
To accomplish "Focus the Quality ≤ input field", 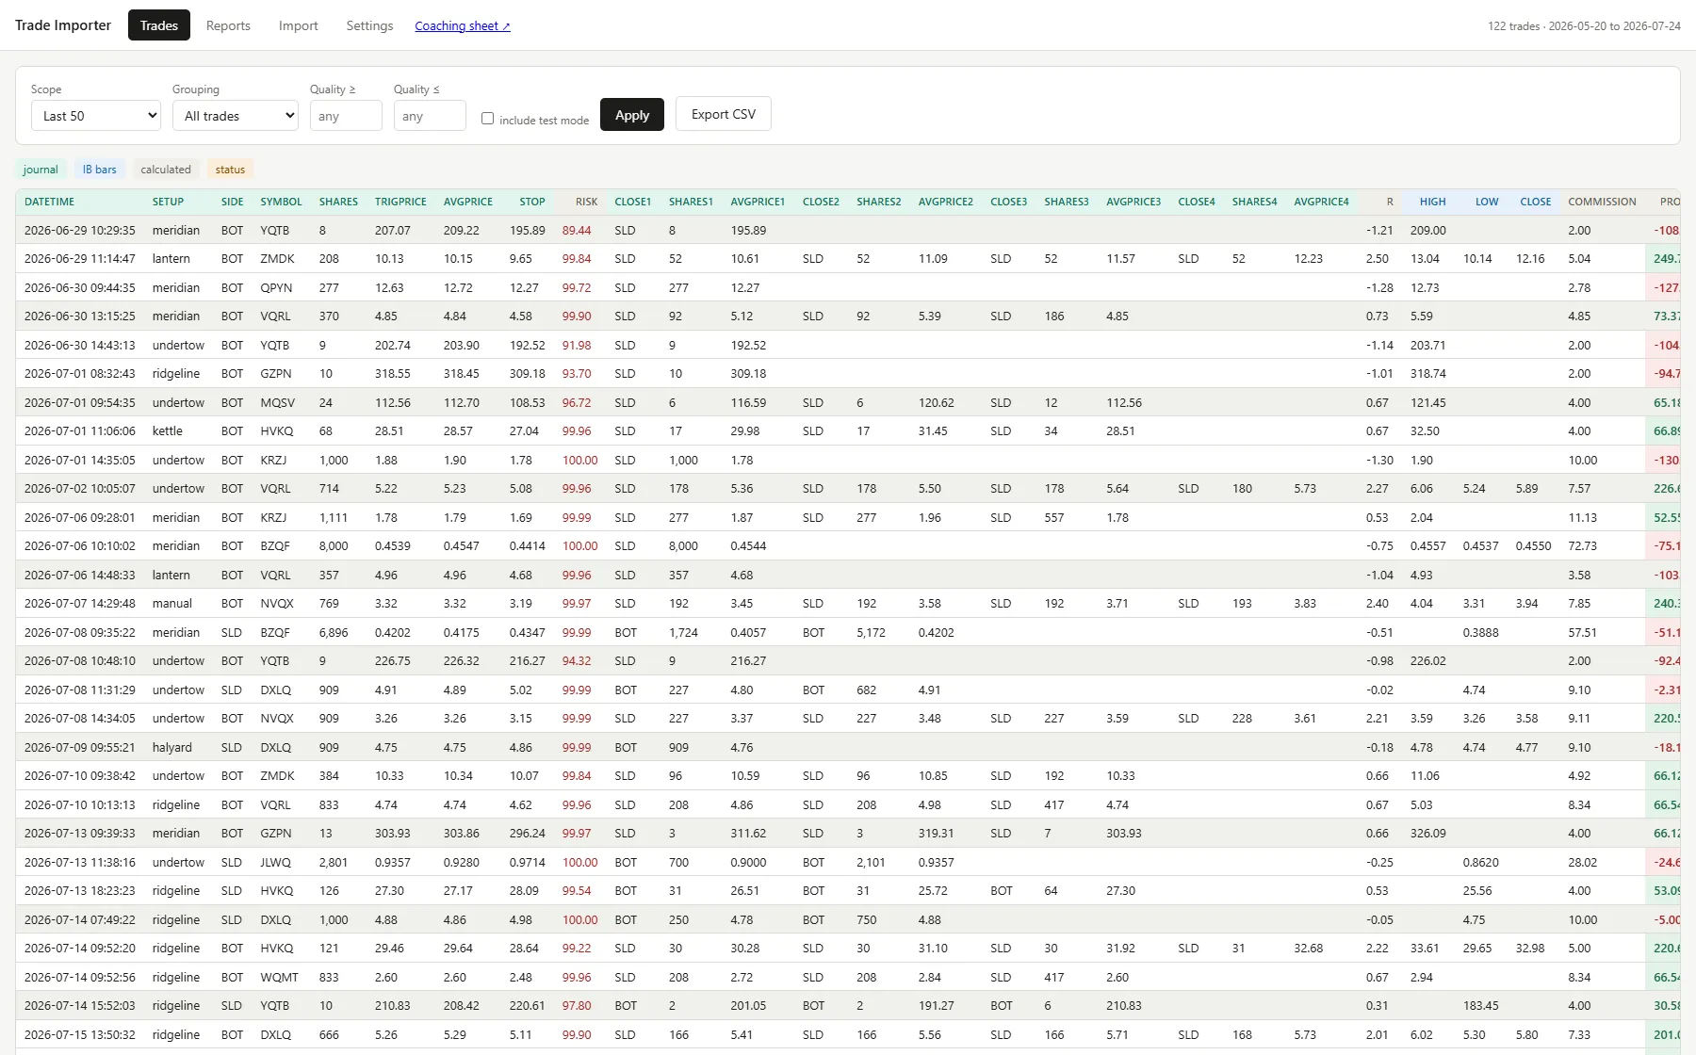I will tap(430, 116).
